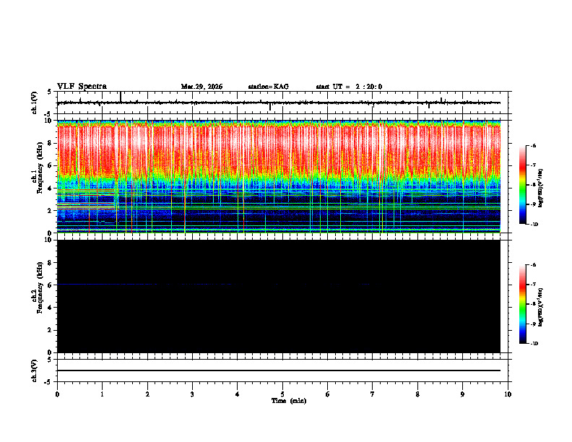The height and width of the screenshot is (442, 572).
Task: Click the VLF Spectra title text
Action: click(x=82, y=87)
